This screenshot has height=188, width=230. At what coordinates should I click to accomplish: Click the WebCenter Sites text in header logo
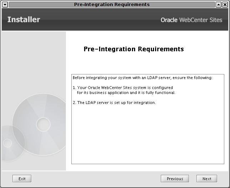pyautogui.click(x=201, y=20)
